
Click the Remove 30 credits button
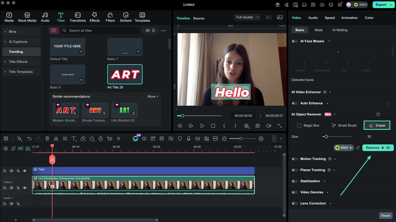[378, 148]
